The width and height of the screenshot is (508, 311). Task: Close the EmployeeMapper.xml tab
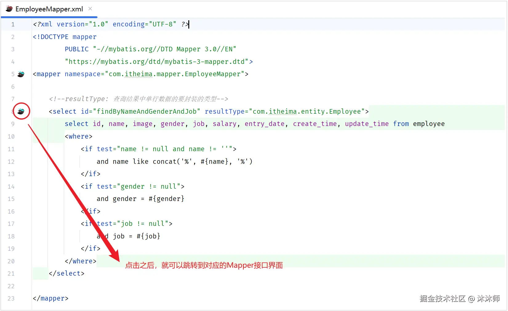coord(90,9)
